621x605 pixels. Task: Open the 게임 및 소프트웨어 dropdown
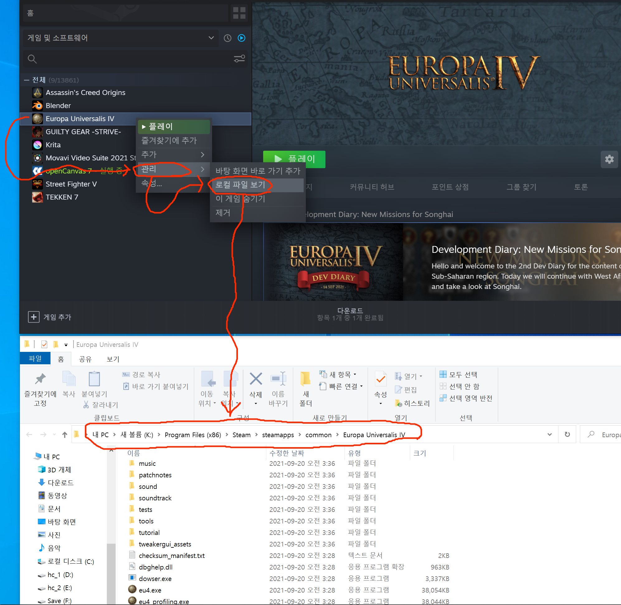click(x=121, y=38)
